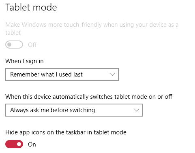Click the Make Windows more touch-friendly description

[92, 29]
